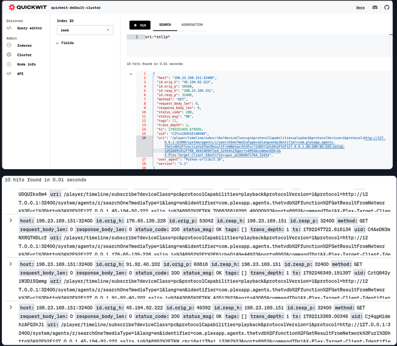Select the SEARCH tab
Image resolution: width=397 pixels, height=346 pixels.
click(165, 25)
